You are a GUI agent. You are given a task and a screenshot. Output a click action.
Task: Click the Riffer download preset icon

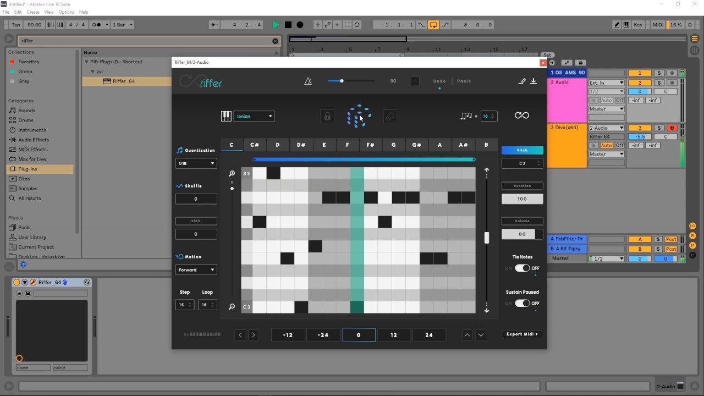pyautogui.click(x=533, y=81)
